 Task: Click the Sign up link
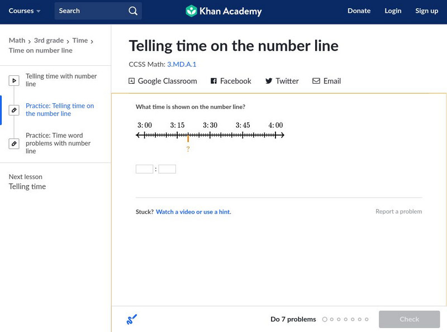426,11
